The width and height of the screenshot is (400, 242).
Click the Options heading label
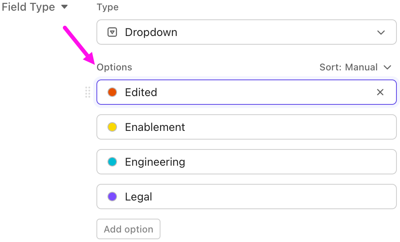114,68
